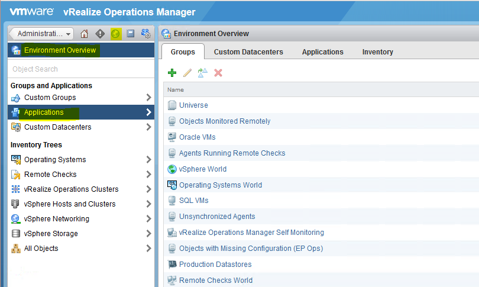This screenshot has width=479, height=287.
Task: Click the Clone group icon
Action: 202,73
